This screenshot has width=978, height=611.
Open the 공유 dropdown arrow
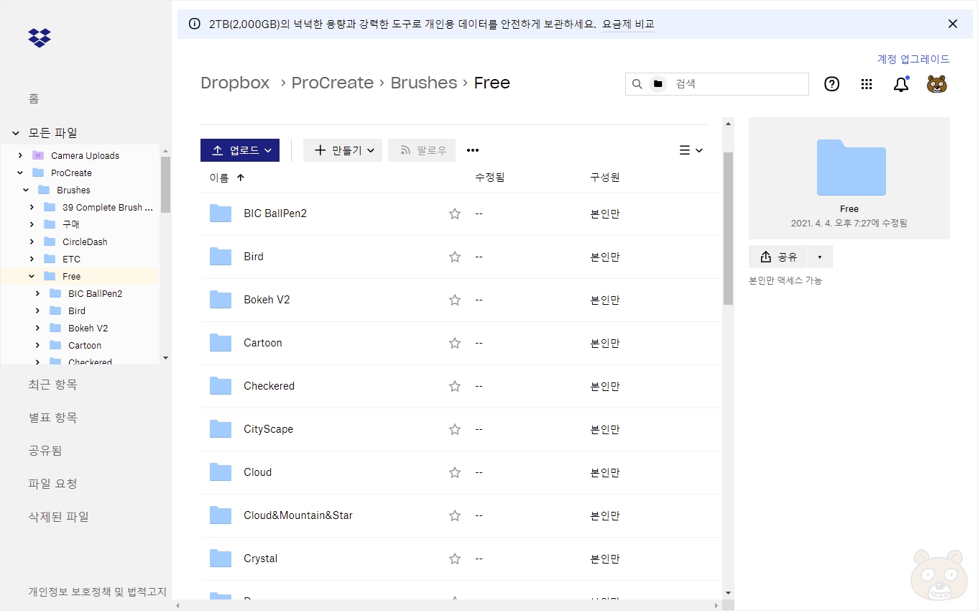pyautogui.click(x=820, y=257)
